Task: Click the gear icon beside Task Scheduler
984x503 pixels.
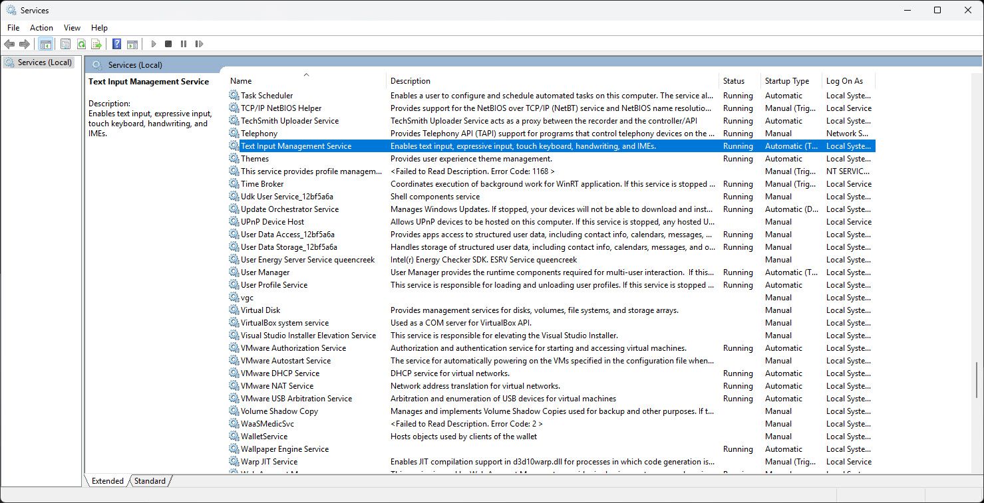Action: click(x=234, y=96)
